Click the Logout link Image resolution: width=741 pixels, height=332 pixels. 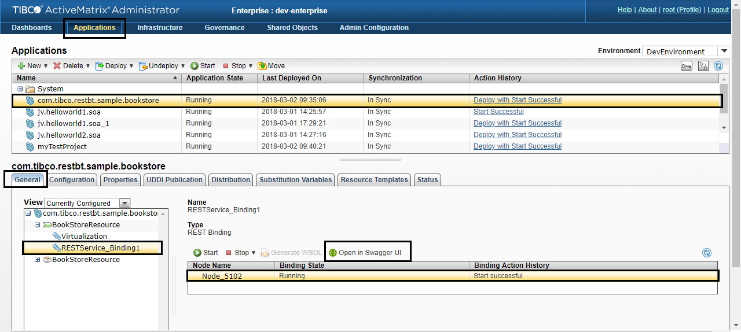[x=718, y=10]
